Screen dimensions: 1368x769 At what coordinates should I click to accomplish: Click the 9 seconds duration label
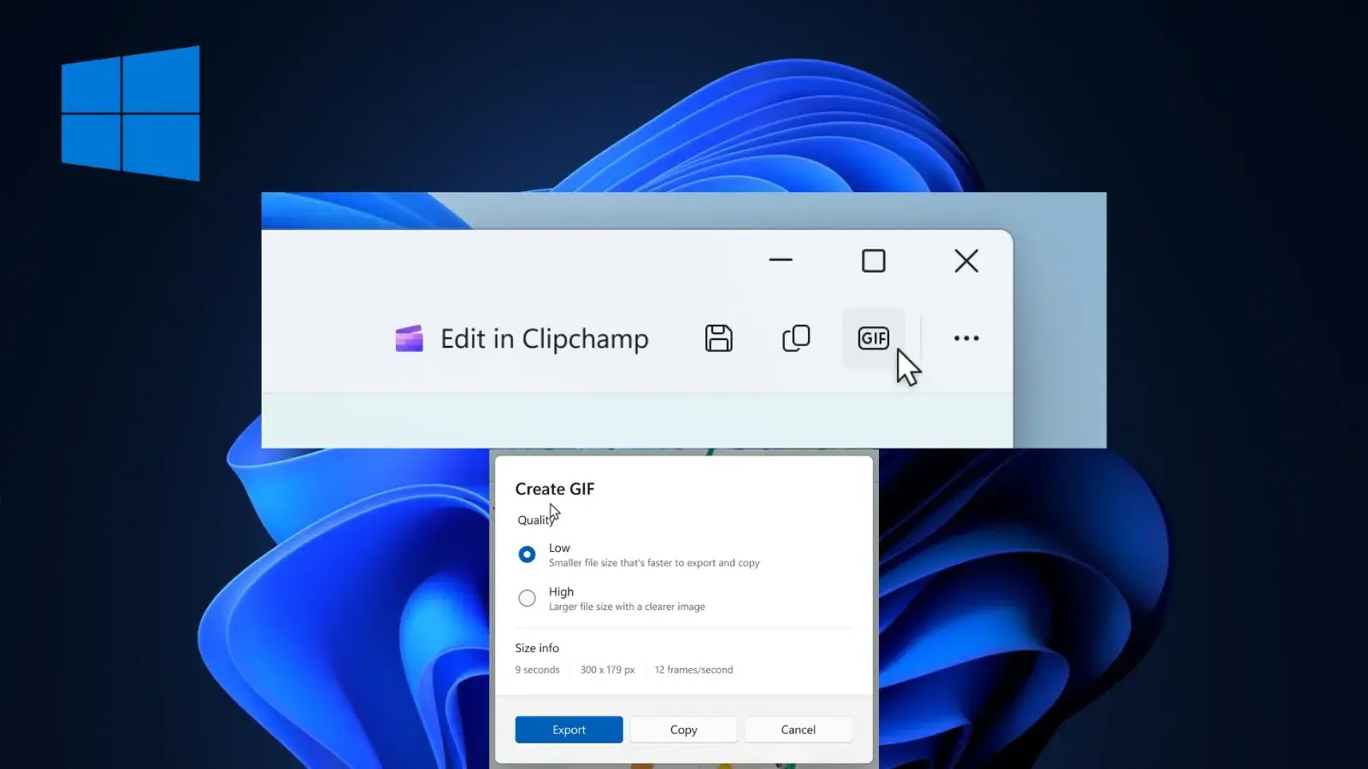click(536, 670)
